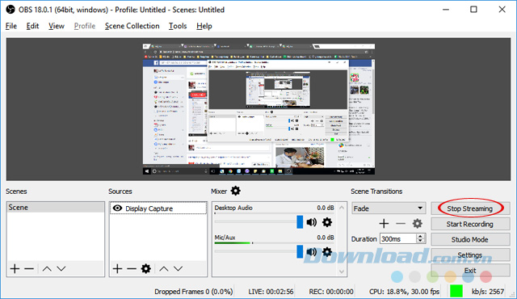This screenshot has width=517, height=299.
Task: Select Display Capture source row
Action: click(158, 208)
